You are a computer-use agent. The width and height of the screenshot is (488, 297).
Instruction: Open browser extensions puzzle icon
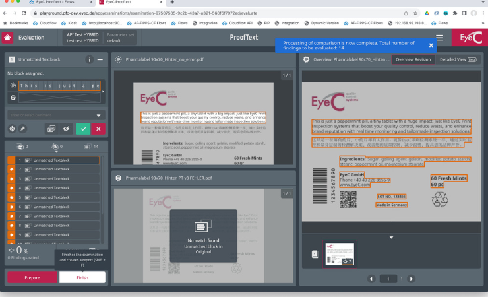tap(455, 13)
